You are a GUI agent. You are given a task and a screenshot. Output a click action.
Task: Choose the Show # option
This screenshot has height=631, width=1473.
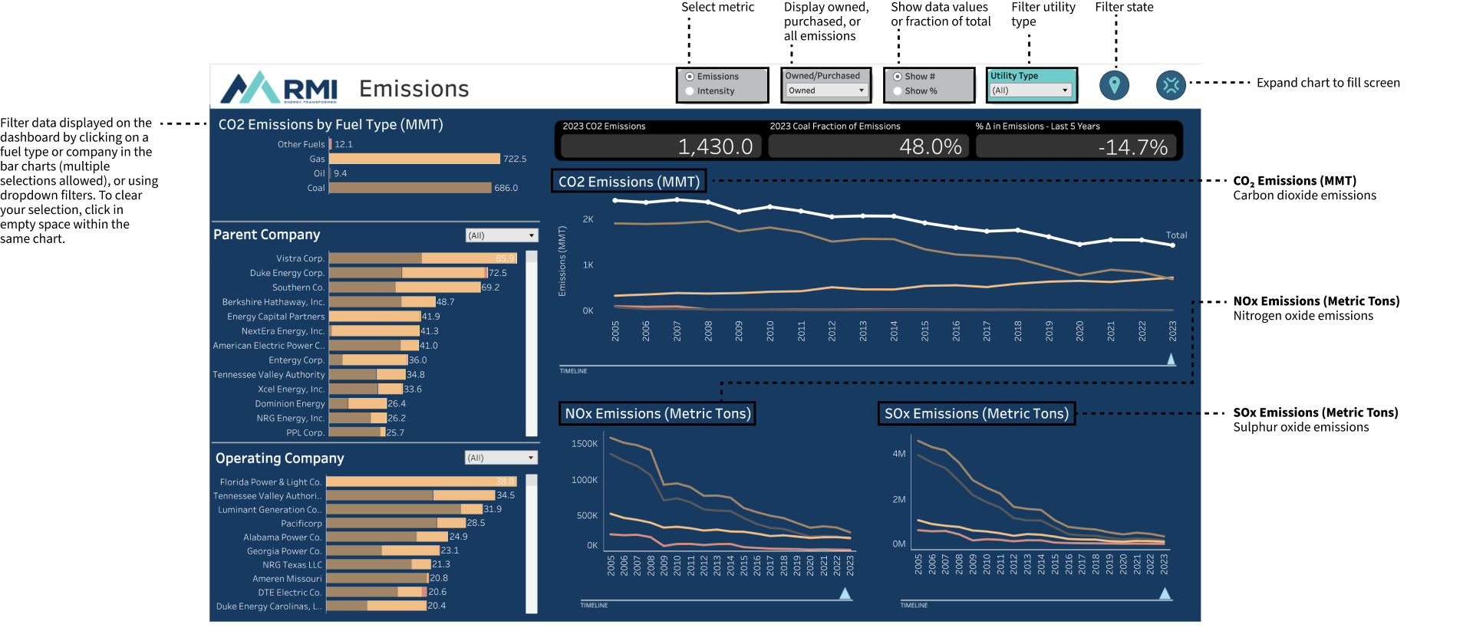coord(897,77)
